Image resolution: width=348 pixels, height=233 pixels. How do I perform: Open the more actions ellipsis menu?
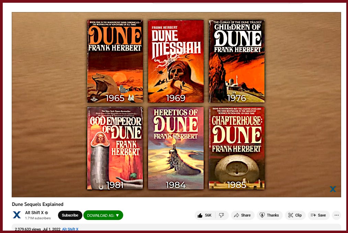(336, 215)
